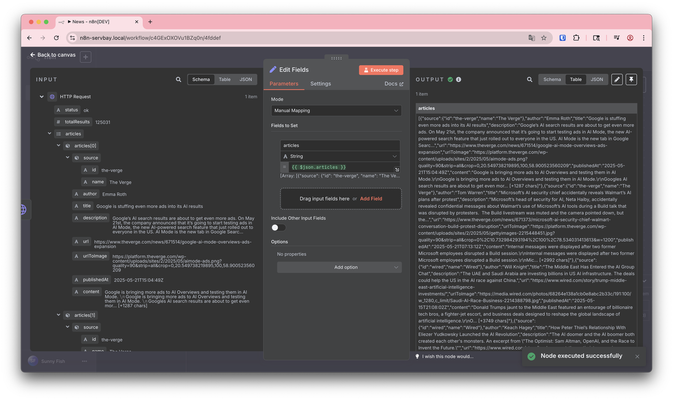Collapse the articles[1] object
Screen dimensions: 673x400
pyautogui.click(x=58, y=315)
